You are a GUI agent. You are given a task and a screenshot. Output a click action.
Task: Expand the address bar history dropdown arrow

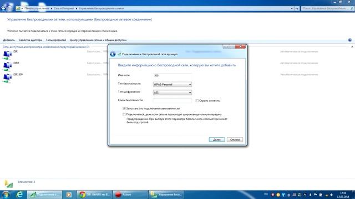point(292,8)
